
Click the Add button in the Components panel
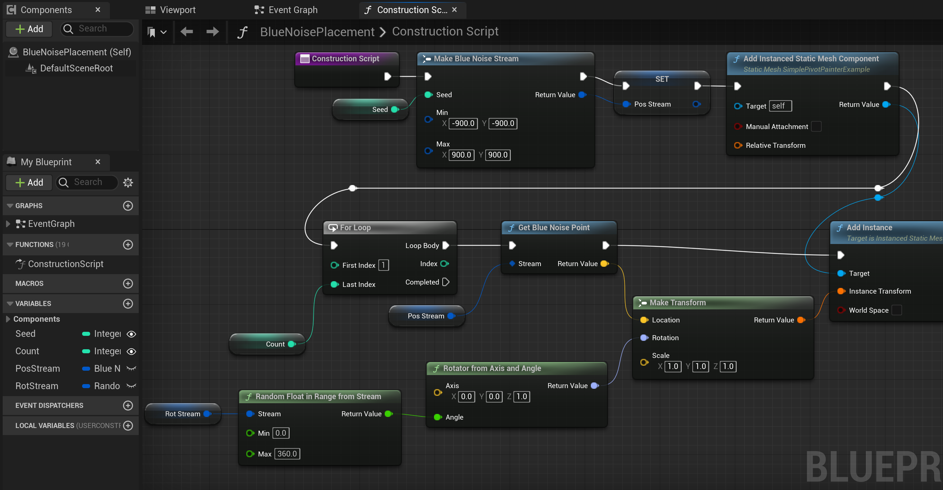tap(29, 28)
